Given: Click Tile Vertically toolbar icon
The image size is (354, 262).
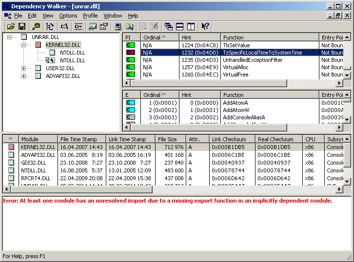Looking at the screenshot, I should point(191,27).
